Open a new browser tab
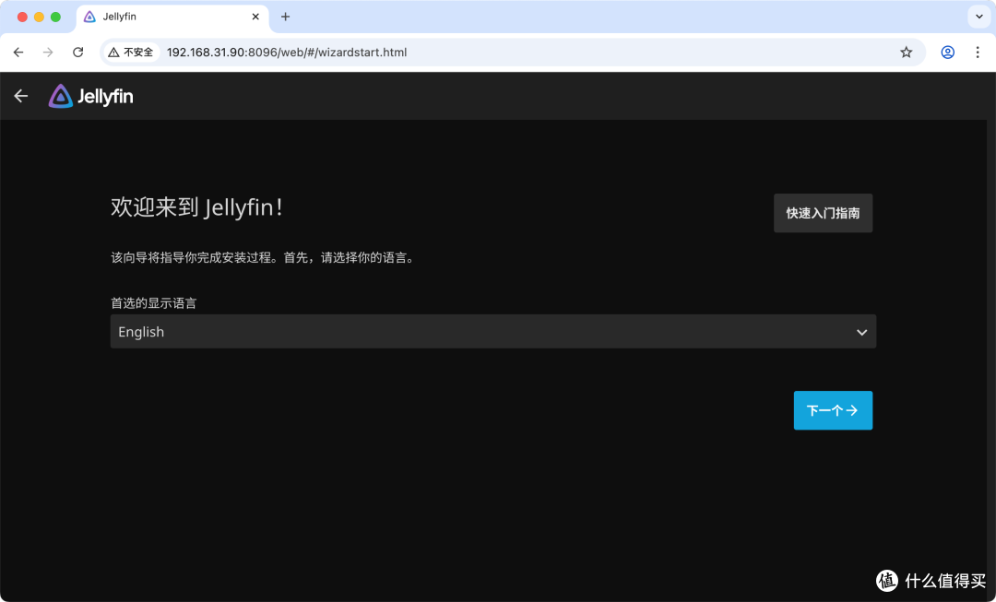996x602 pixels. point(285,18)
